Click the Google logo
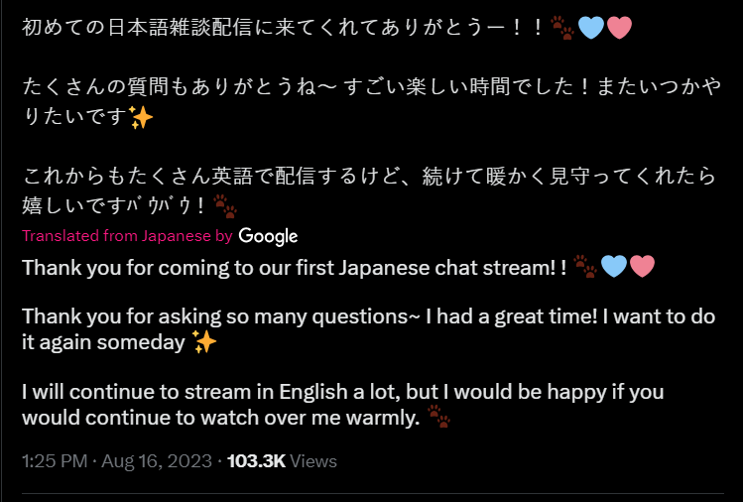The height and width of the screenshot is (502, 743). pyautogui.click(x=268, y=236)
